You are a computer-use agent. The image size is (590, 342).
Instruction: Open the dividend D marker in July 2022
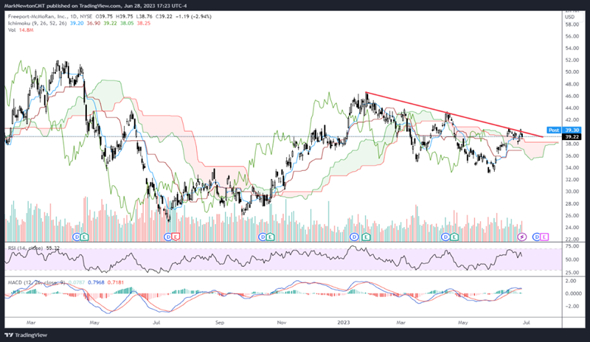click(168, 237)
